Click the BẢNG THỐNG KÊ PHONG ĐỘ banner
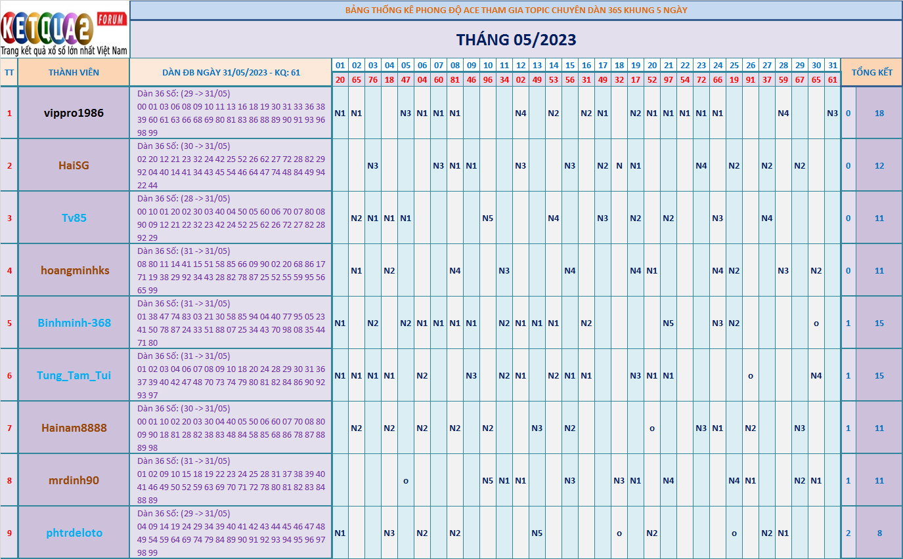 point(516,10)
